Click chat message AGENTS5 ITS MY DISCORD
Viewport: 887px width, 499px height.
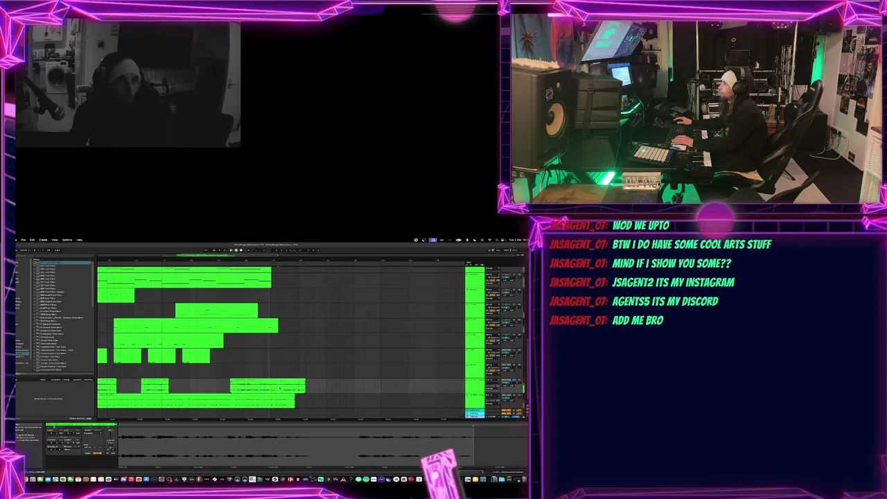click(665, 301)
